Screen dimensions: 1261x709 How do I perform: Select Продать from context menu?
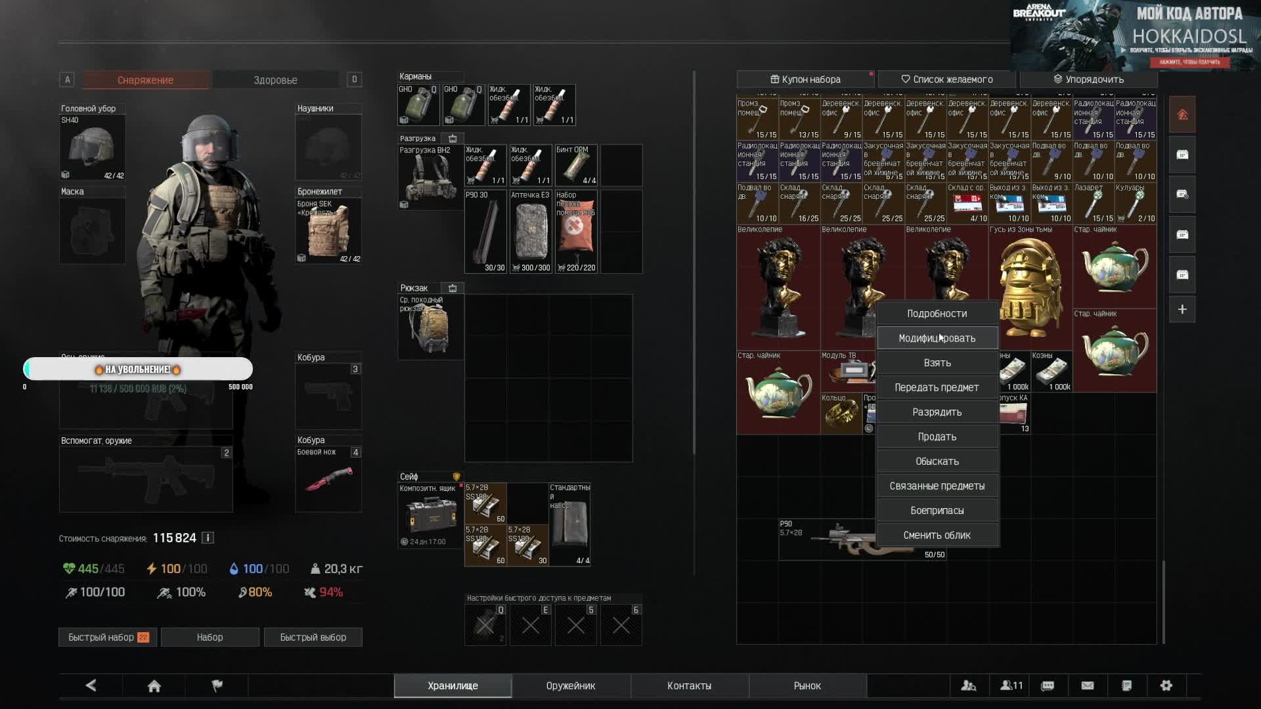(937, 437)
